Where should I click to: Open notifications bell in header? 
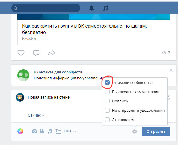[92, 8]
